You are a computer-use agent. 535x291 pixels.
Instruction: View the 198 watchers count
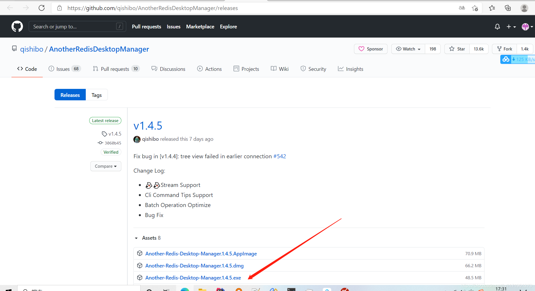433,49
